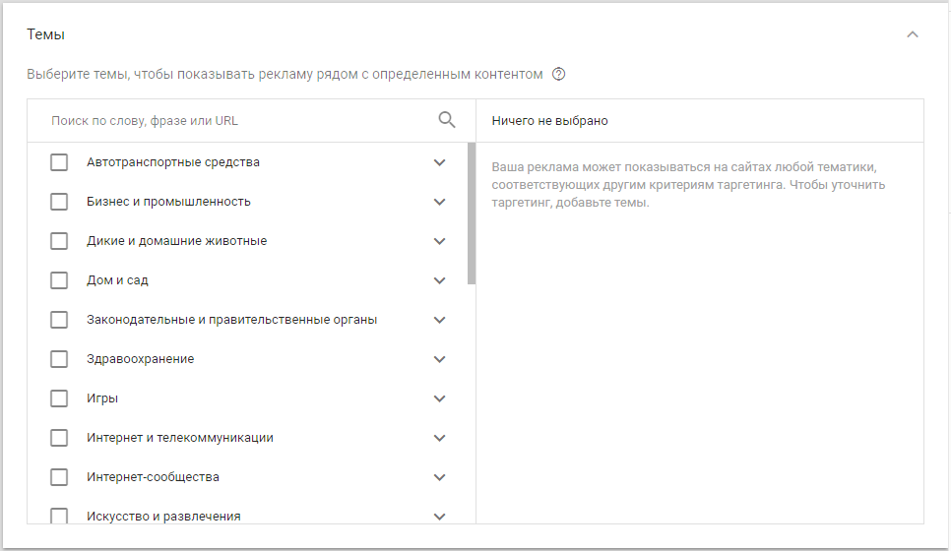Tick the Дом и сад checkbox
The height and width of the screenshot is (551, 951).
[59, 280]
